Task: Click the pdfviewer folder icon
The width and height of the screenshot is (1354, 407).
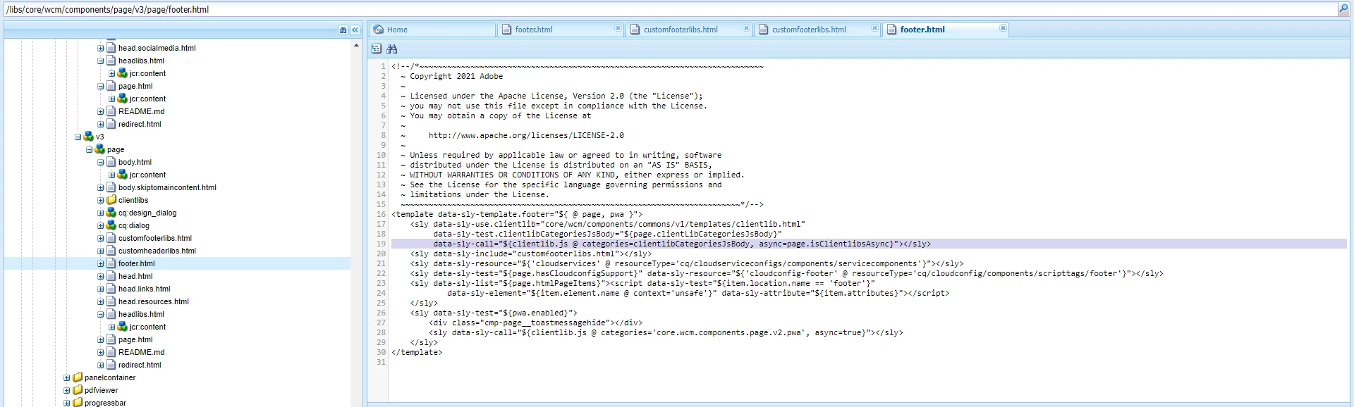Action: 78,390
